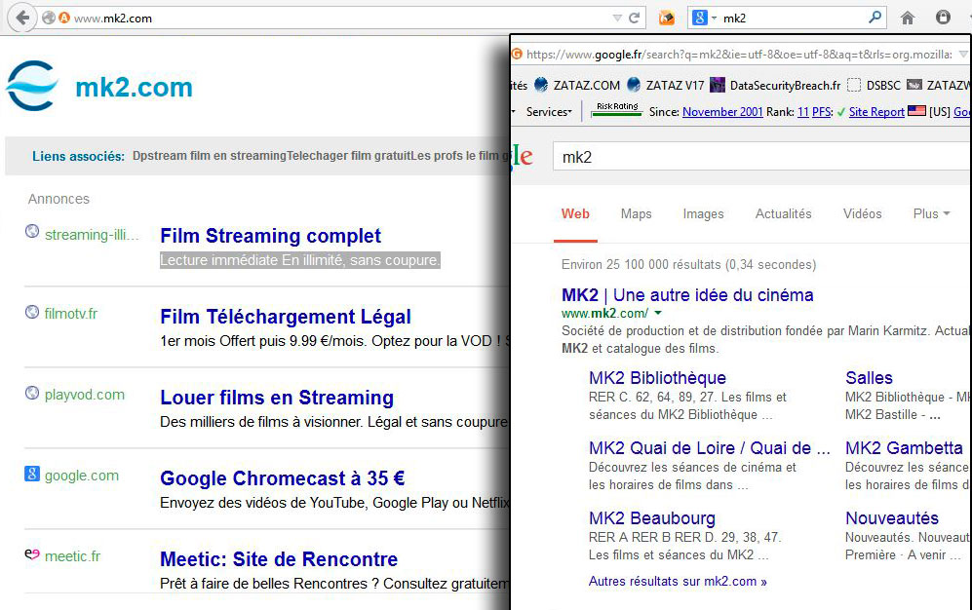Open the mk2.com title link
Screen dimensions: 972x610
pos(134,88)
